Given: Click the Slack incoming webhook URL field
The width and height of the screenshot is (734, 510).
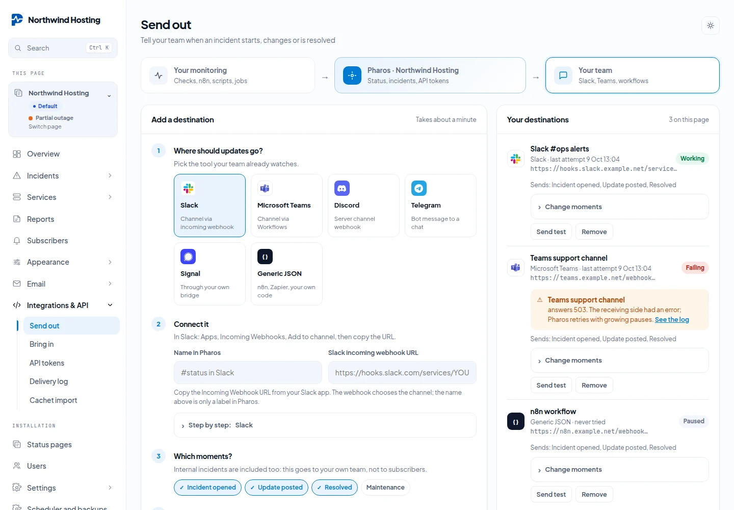Looking at the screenshot, I should 402,373.
